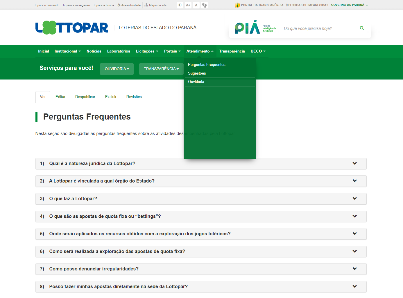
Task: Click the search magnifier icon
Action: point(362,28)
